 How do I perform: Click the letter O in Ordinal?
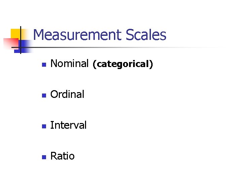click(54, 94)
